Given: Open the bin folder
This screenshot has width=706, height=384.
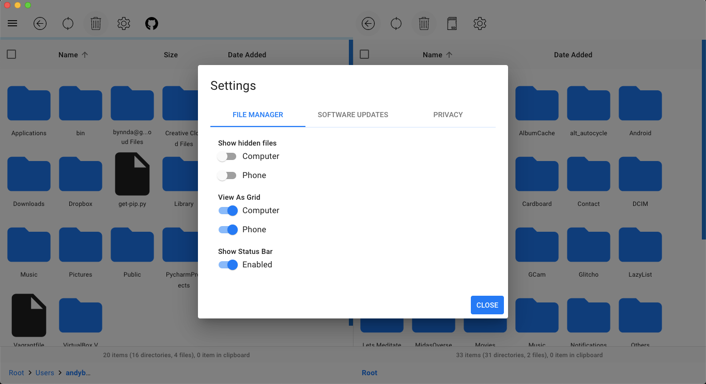Looking at the screenshot, I should 81,104.
